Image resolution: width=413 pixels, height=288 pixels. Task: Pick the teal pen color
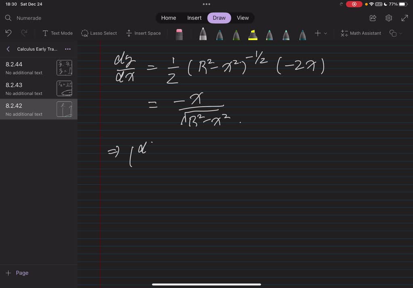(302, 33)
